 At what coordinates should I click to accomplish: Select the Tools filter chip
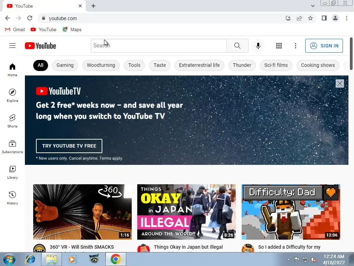click(134, 65)
